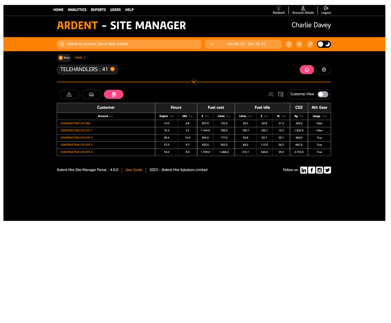Click the 1,759.0 fuel cost cell

pos(205,152)
